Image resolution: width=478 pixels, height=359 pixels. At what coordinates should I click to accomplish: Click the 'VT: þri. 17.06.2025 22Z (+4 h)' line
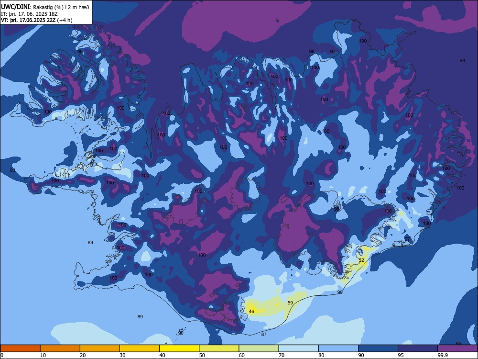pos(37,20)
